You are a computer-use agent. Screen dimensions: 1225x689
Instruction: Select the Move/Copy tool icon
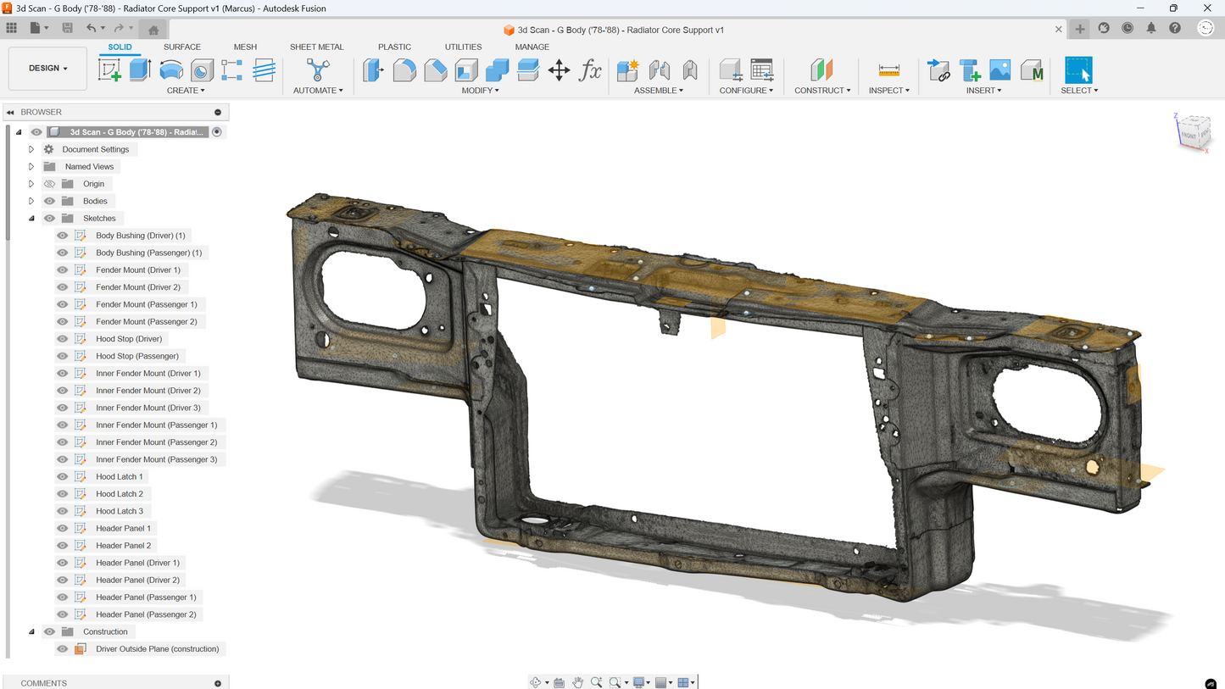coord(559,69)
